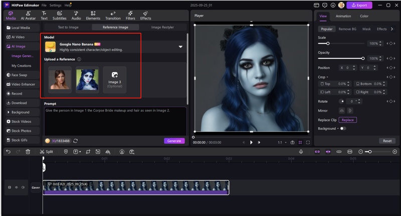Screen dimensions: 401x216
Task: Open Face Swap in the sidebar
Action: (x=23, y=75)
